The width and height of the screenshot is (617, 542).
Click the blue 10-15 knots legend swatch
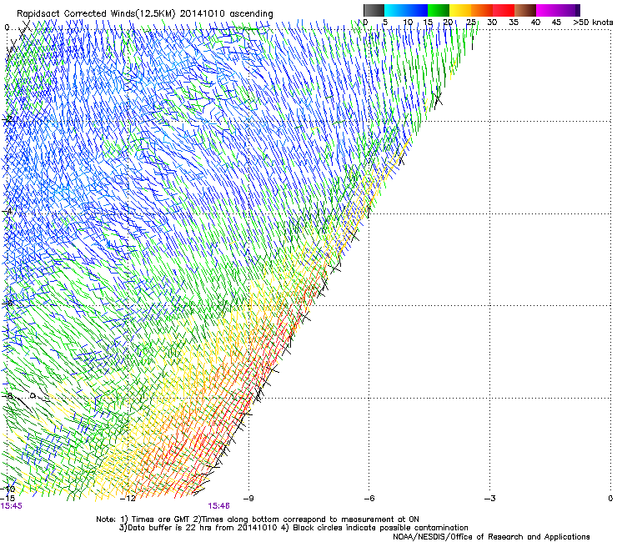(x=417, y=10)
